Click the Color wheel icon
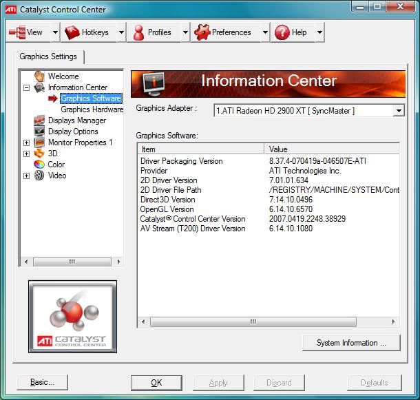Image resolution: width=420 pixels, height=400 pixels. pos(39,165)
